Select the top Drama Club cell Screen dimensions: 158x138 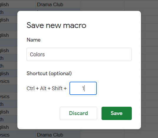click(x=58, y=4)
